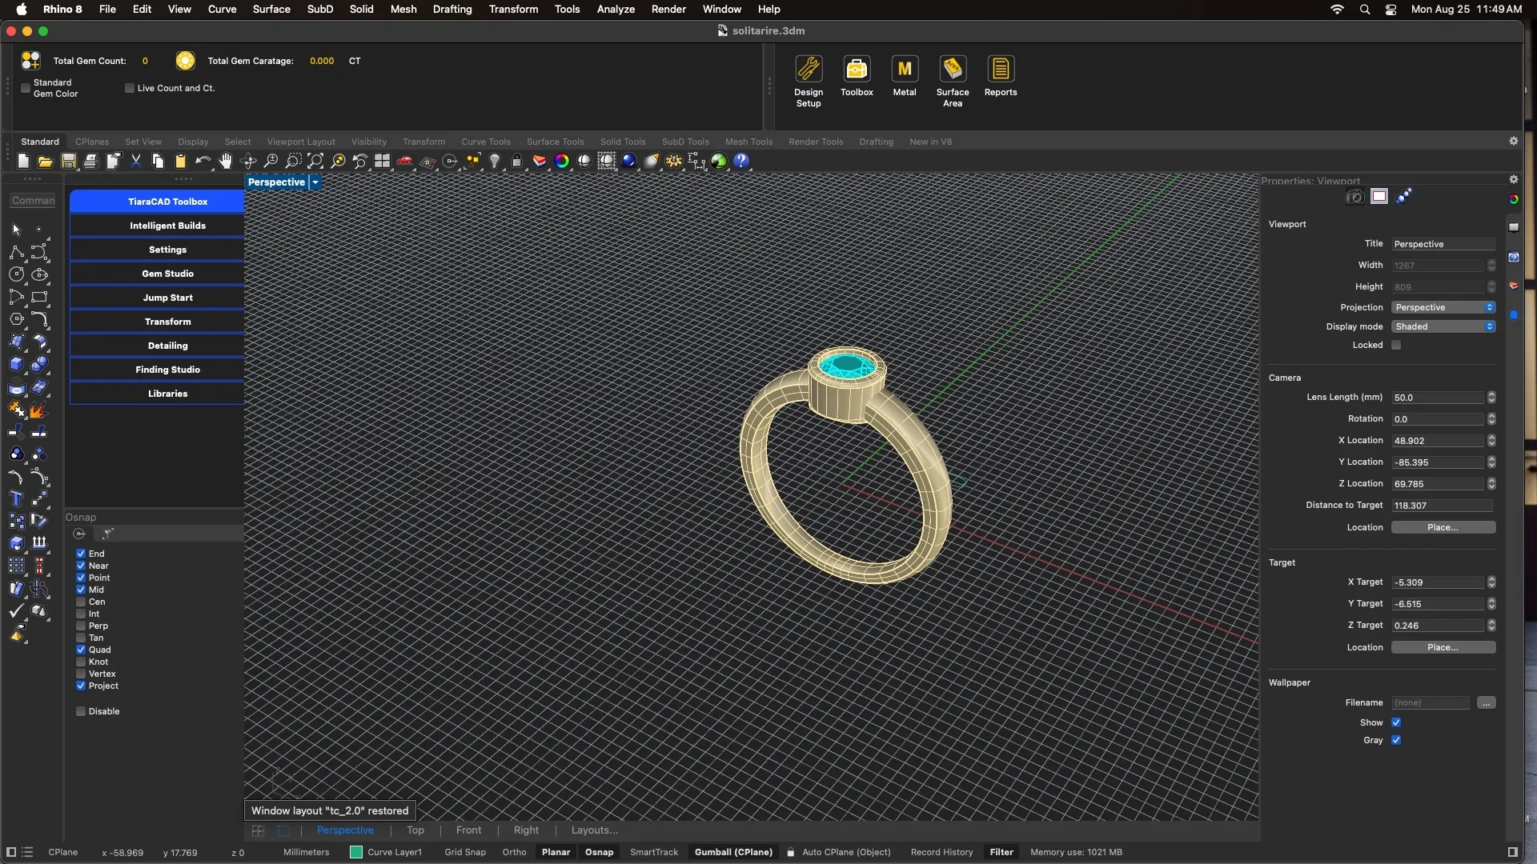Open the Transform menu in the menu bar
This screenshot has height=864, width=1537.
[x=513, y=9]
